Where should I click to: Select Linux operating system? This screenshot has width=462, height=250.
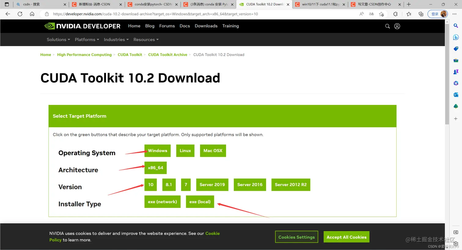[185, 151]
